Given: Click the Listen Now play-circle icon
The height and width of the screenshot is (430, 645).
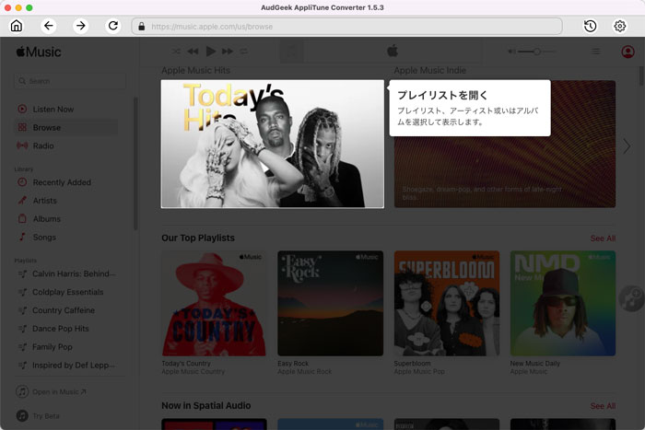Looking at the screenshot, I should click(22, 109).
